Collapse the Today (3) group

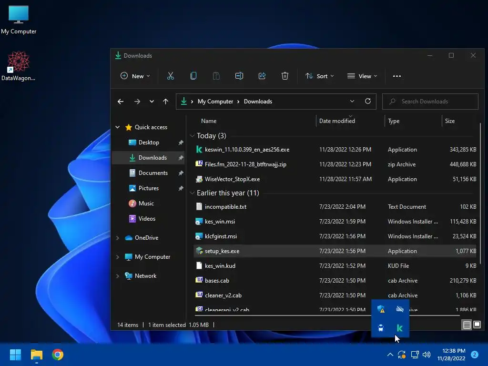coord(193,136)
